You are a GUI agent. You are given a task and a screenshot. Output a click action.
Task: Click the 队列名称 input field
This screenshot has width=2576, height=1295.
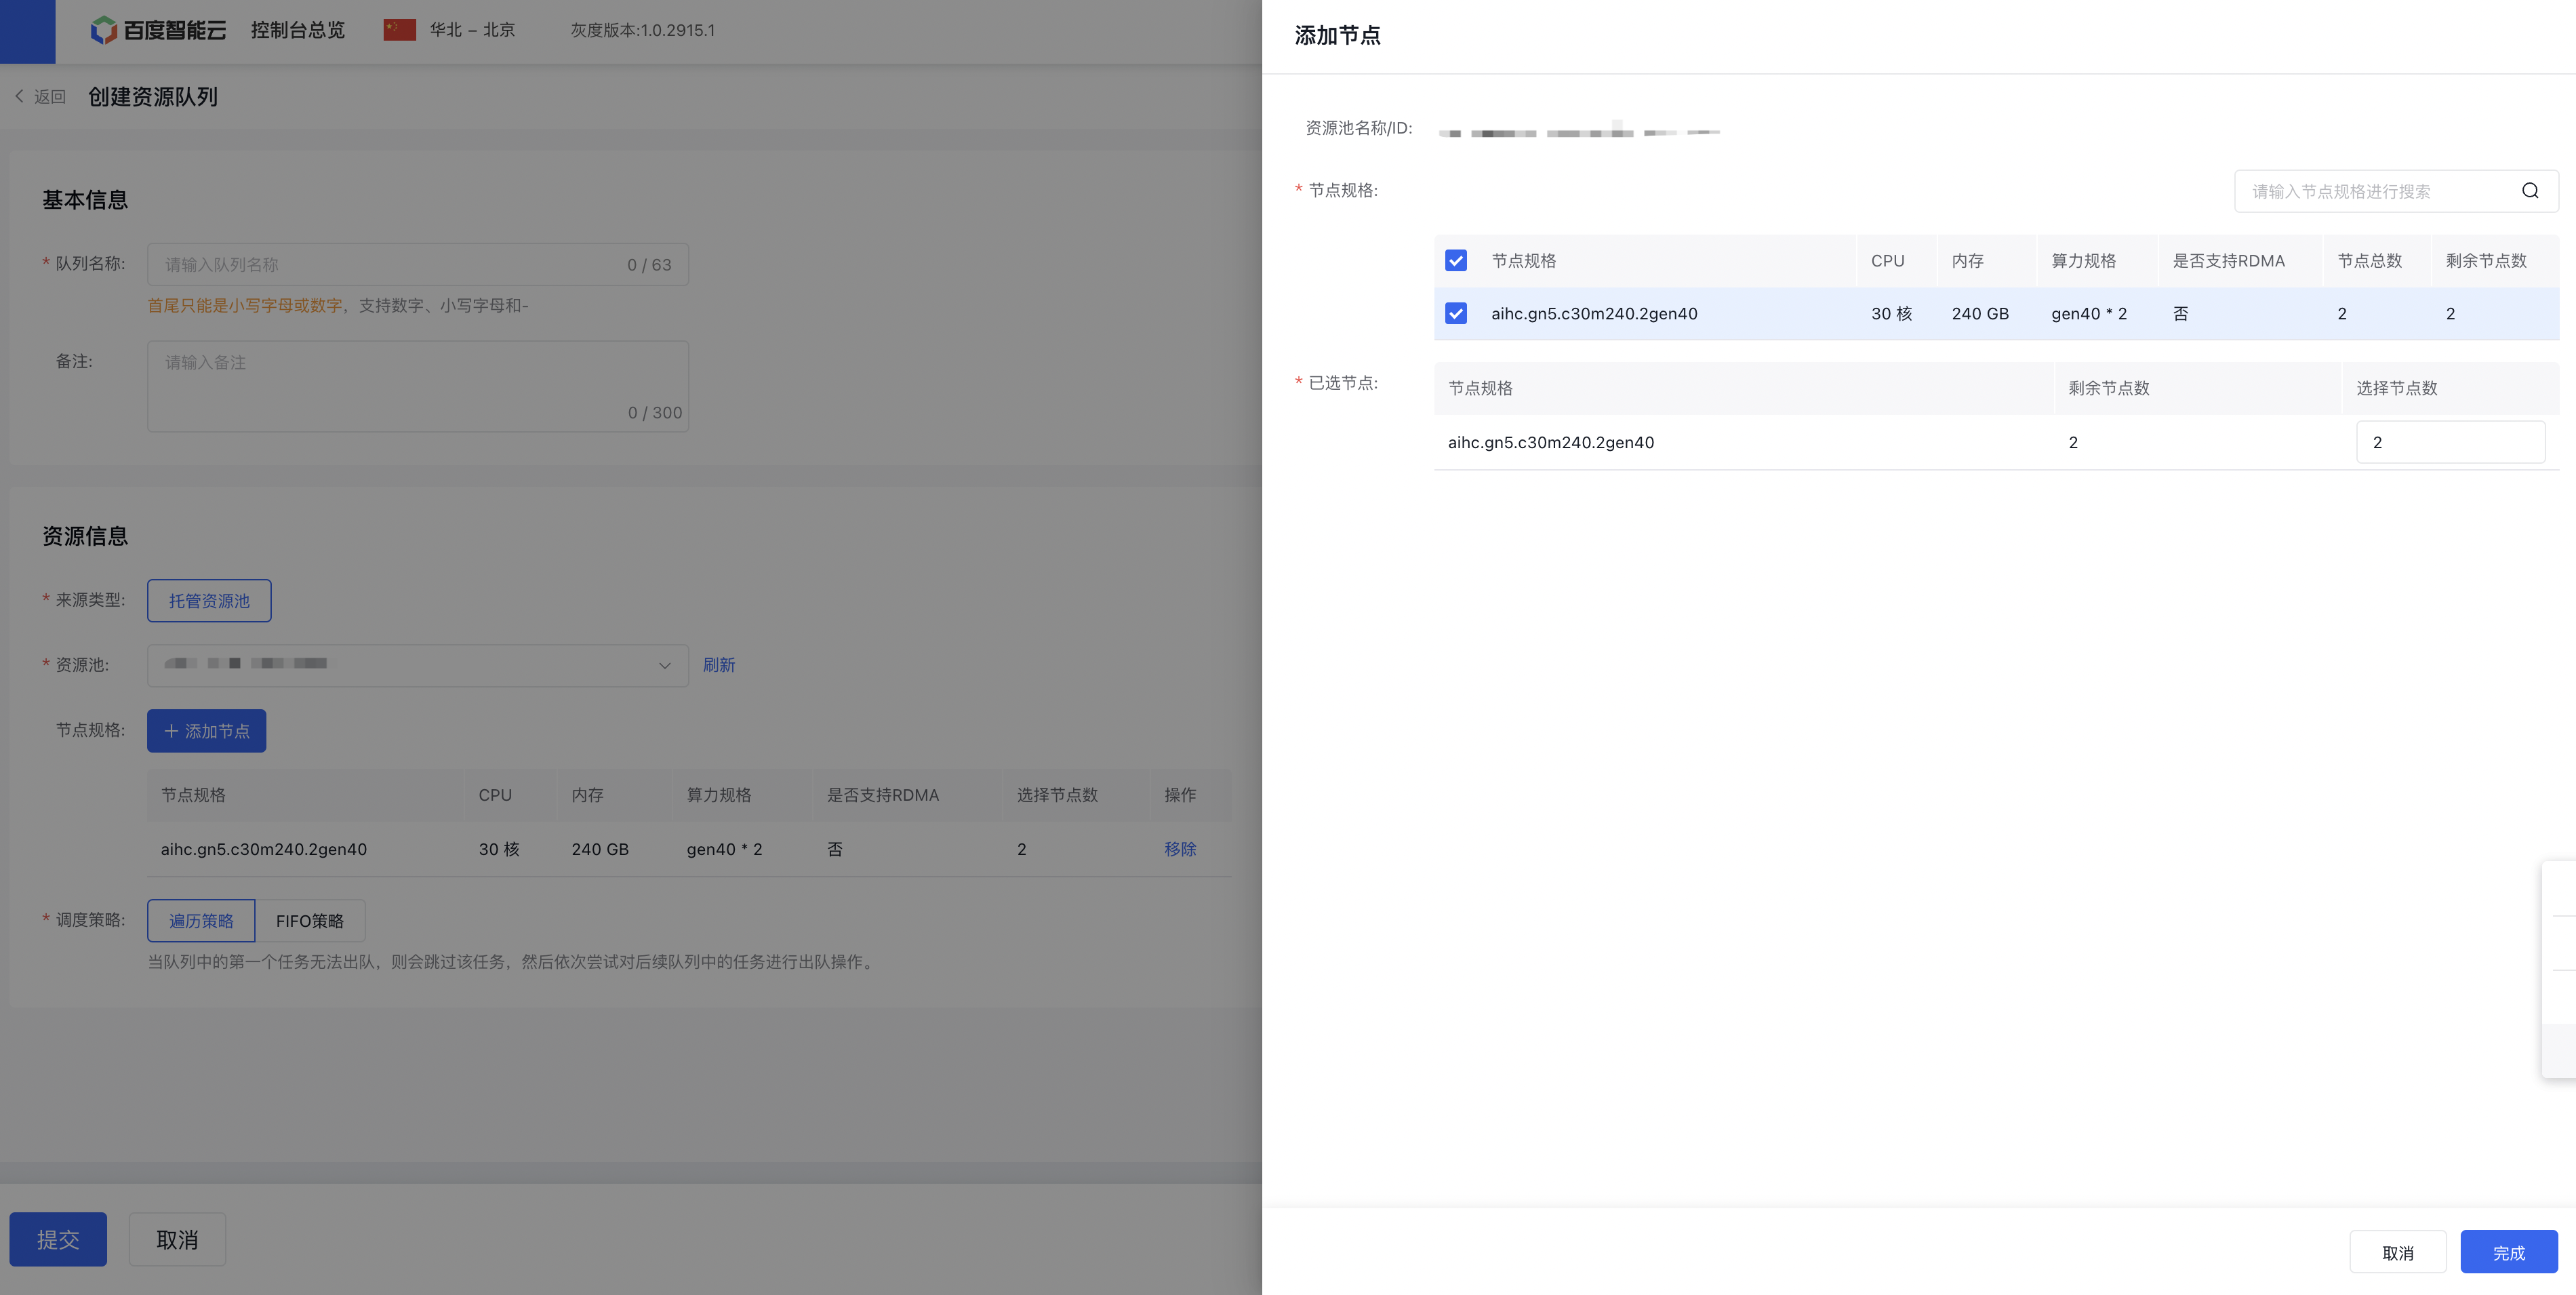(418, 264)
